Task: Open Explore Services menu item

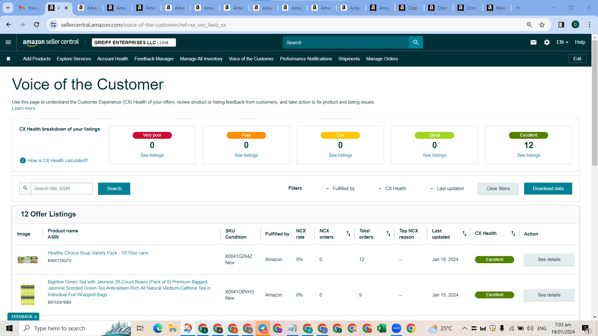Action: tap(74, 59)
